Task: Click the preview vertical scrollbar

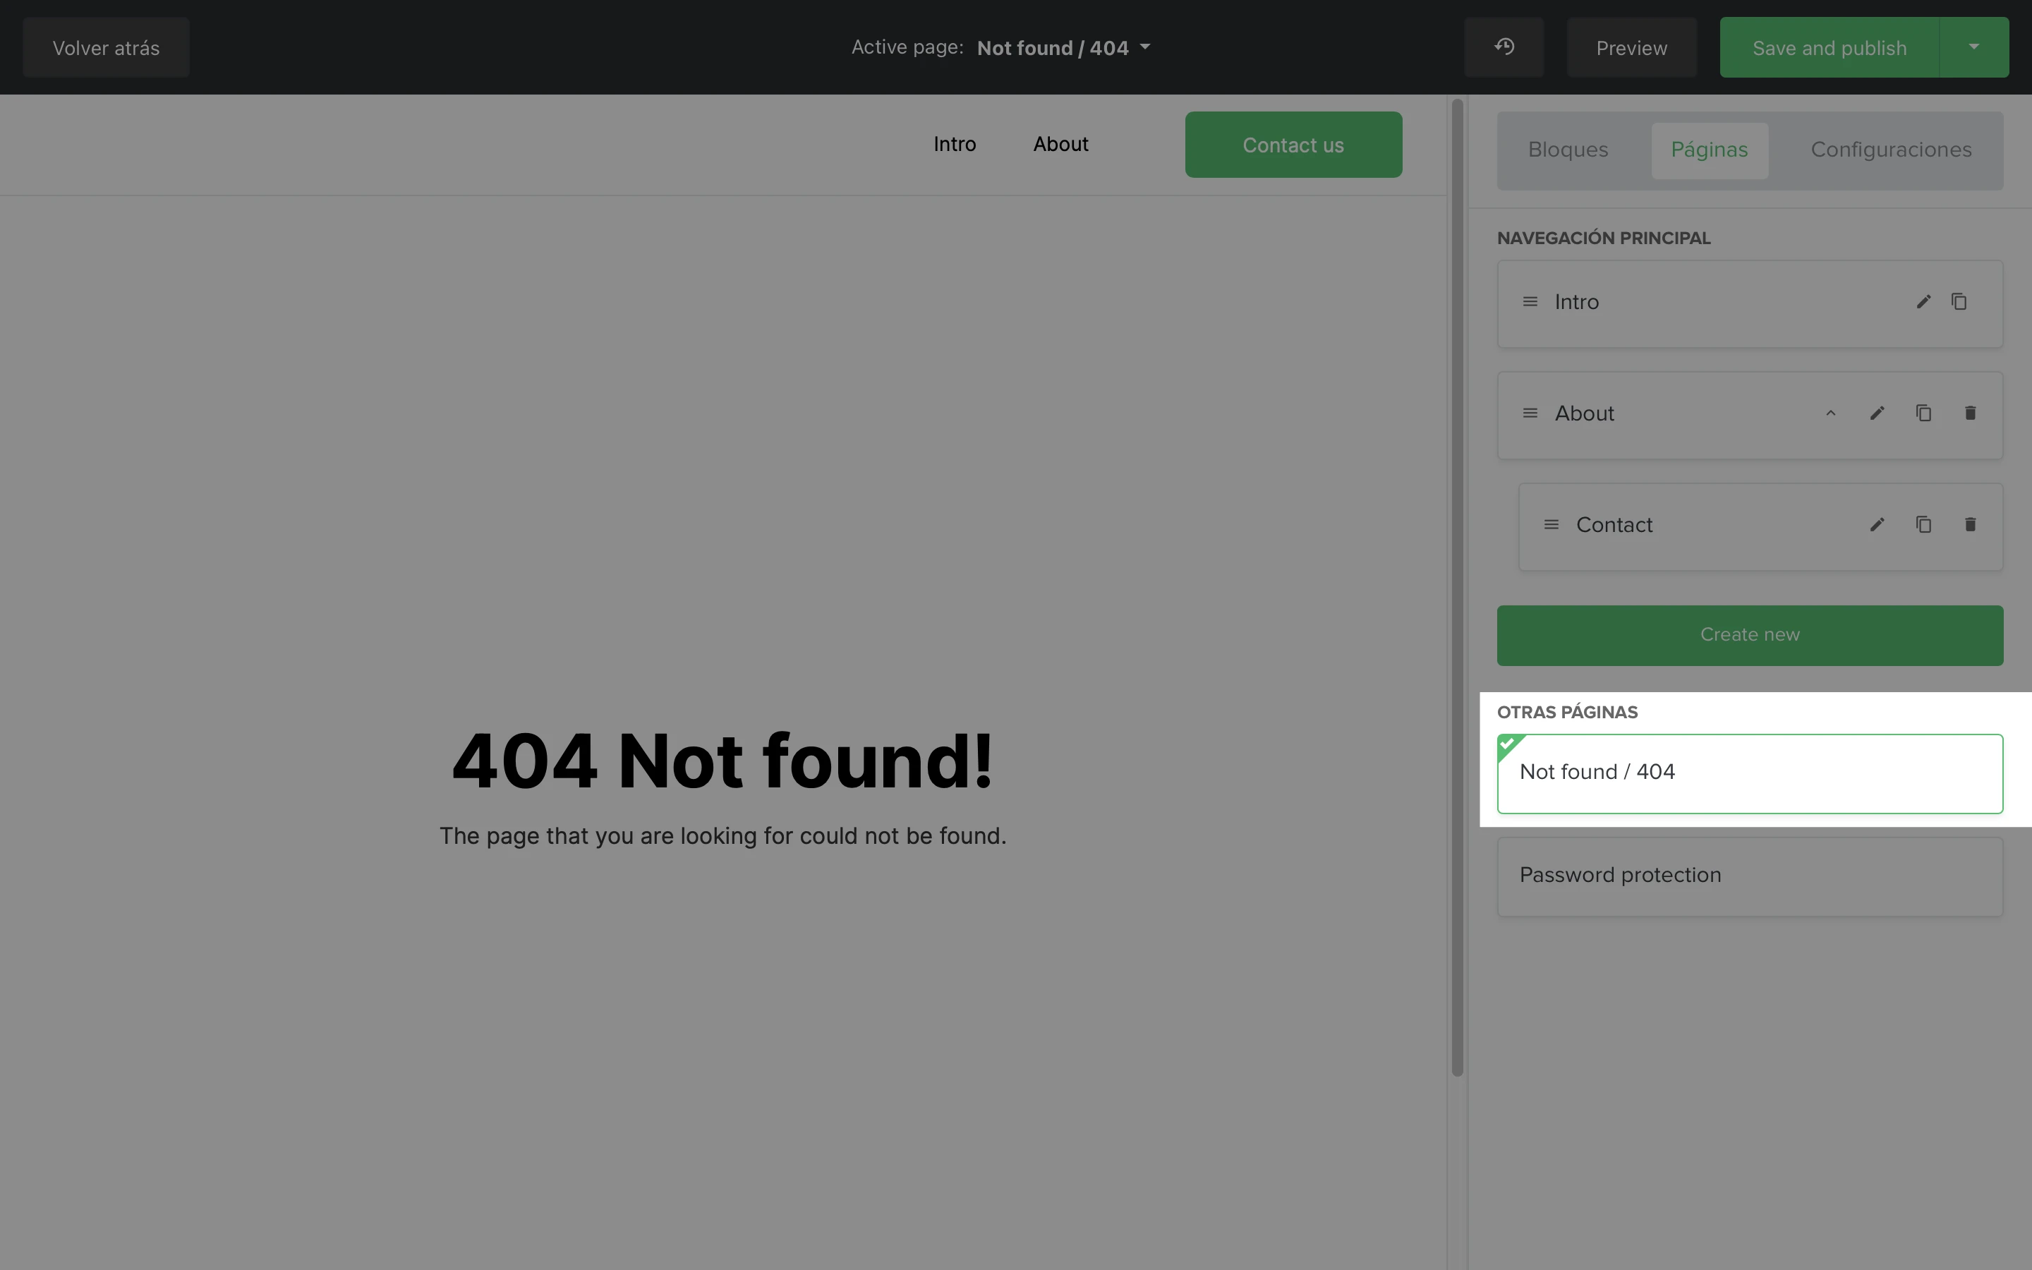Action: click(x=1457, y=587)
